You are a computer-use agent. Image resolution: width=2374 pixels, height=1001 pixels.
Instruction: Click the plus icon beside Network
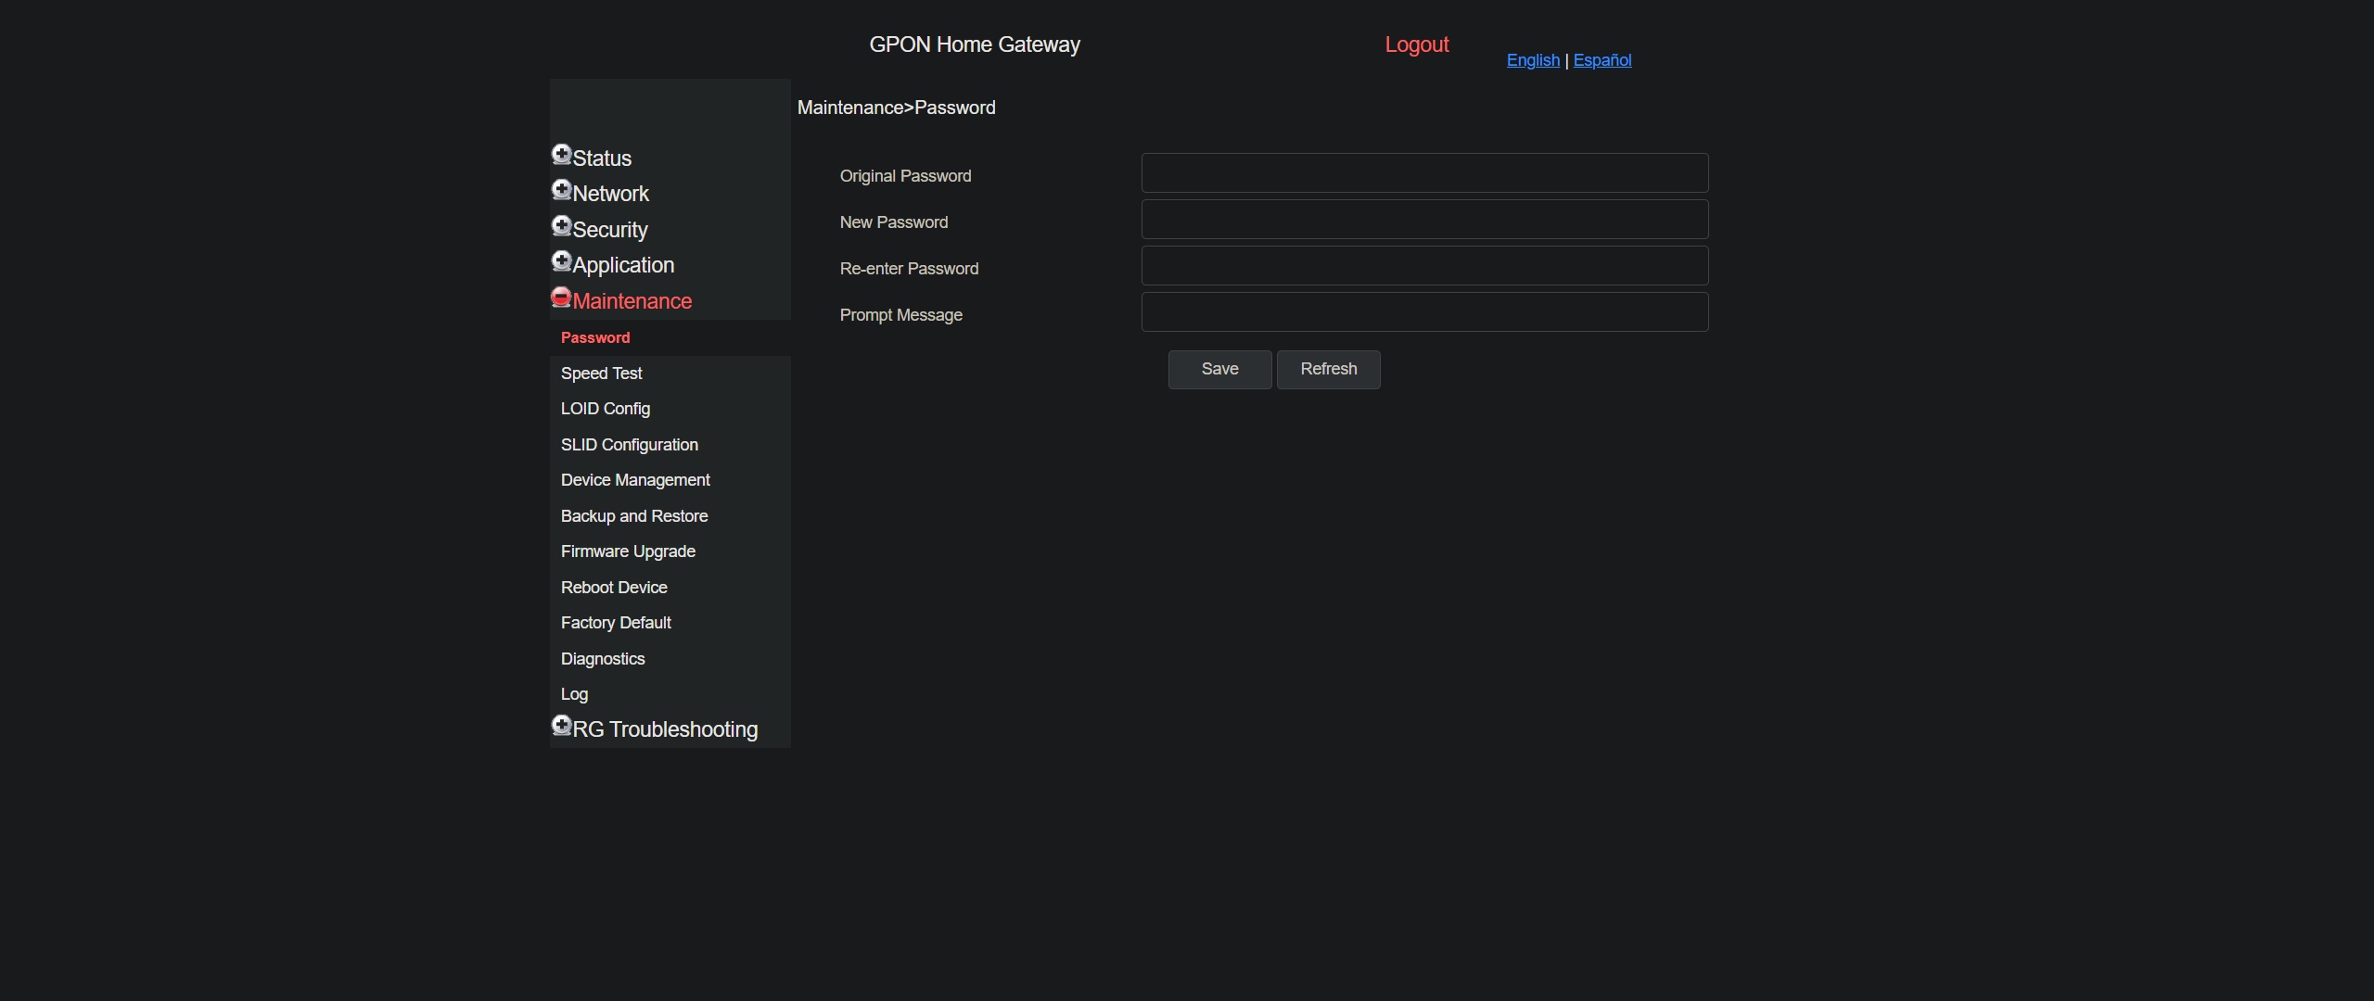[x=561, y=190]
